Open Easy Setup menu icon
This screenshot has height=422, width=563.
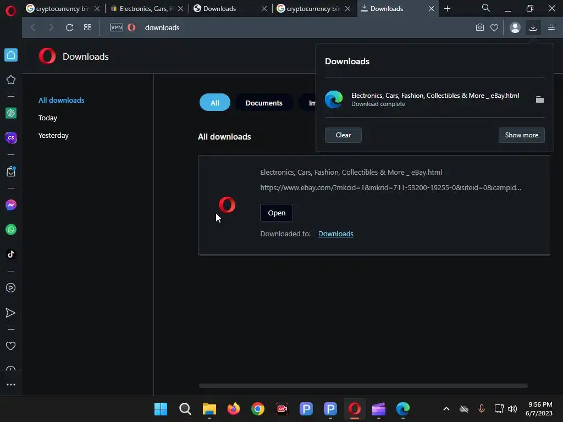pyautogui.click(x=551, y=27)
